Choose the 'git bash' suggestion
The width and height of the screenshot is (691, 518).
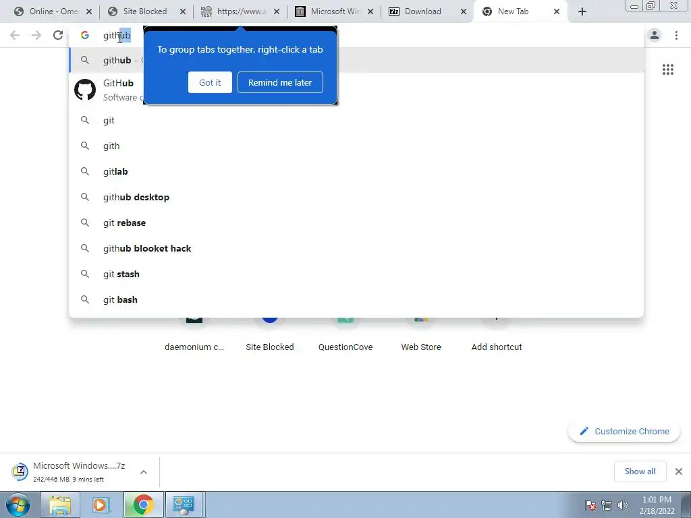(356, 299)
